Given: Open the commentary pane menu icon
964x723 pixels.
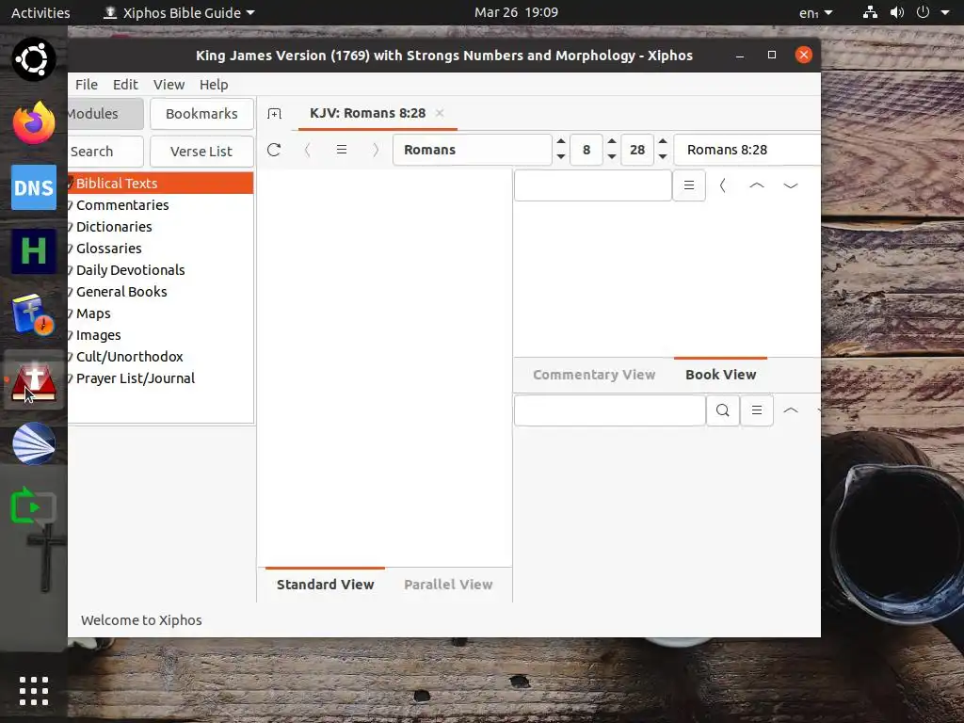Looking at the screenshot, I should click(x=689, y=185).
